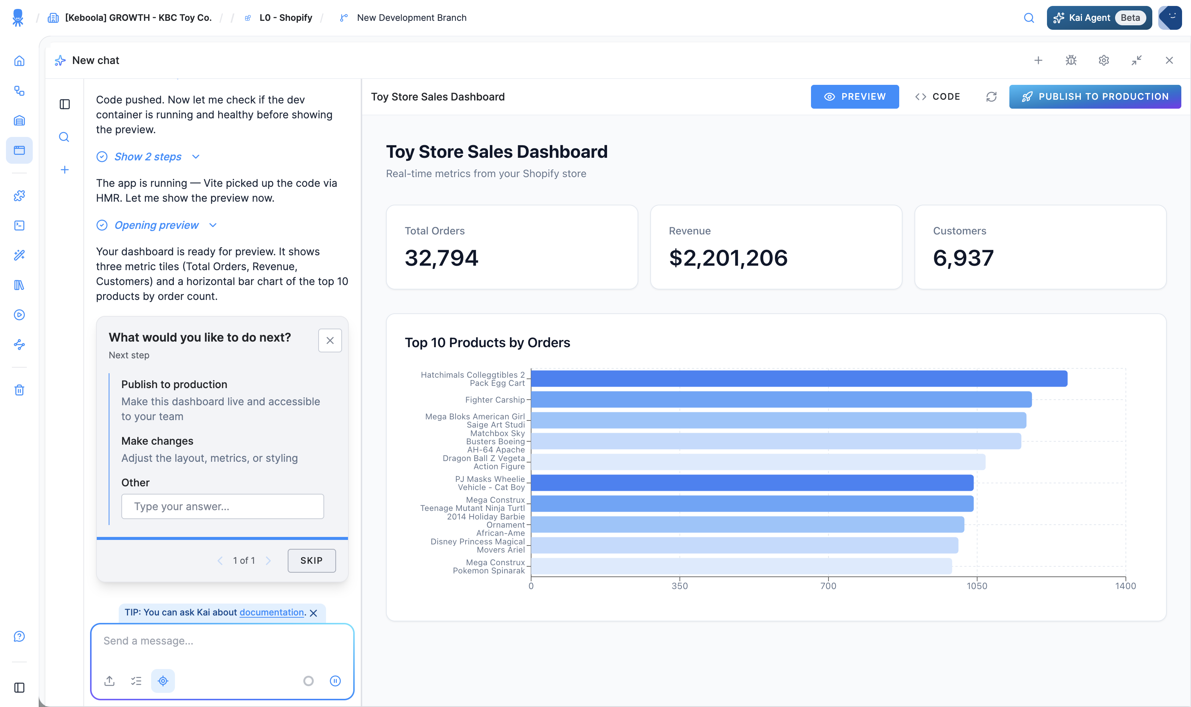Screen dimensions: 1191x707
Task: Open the Components puzzle icon in sidebar
Action: click(19, 196)
